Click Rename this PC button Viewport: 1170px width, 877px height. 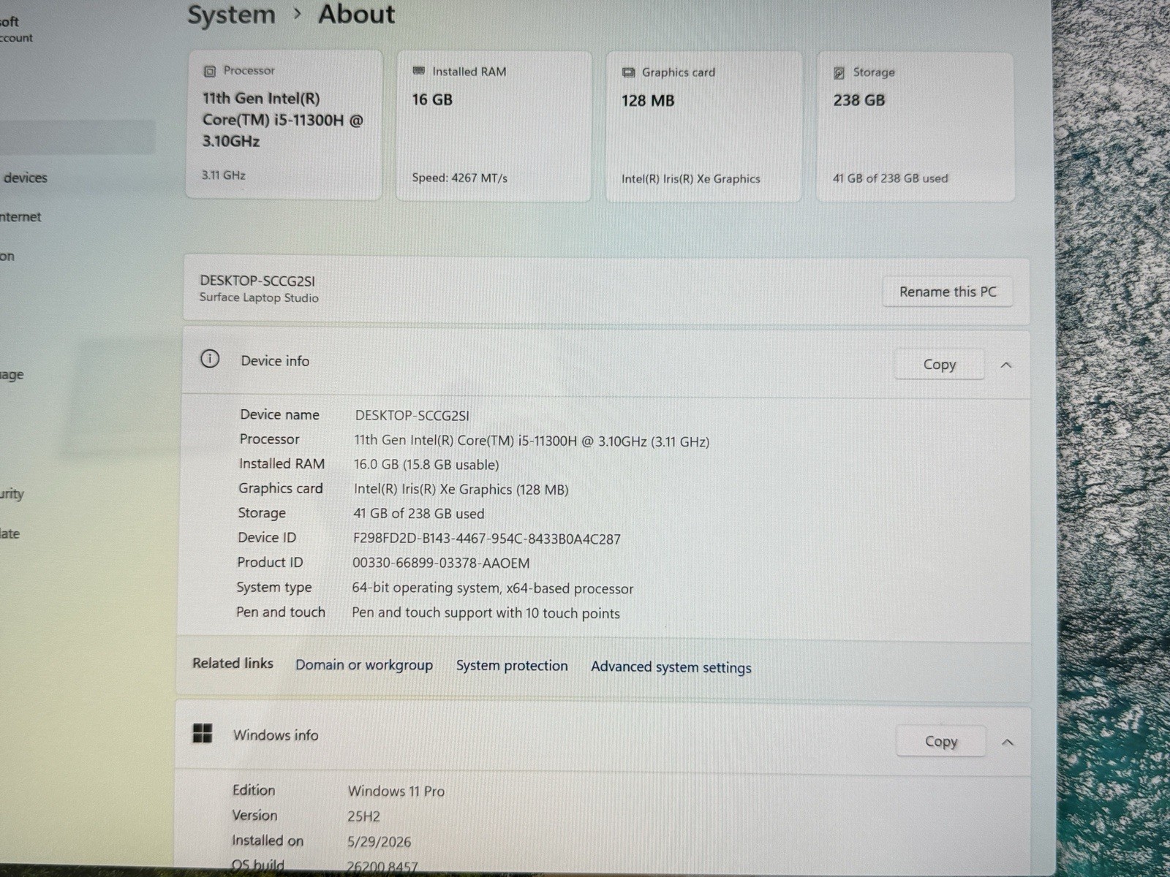pos(948,292)
